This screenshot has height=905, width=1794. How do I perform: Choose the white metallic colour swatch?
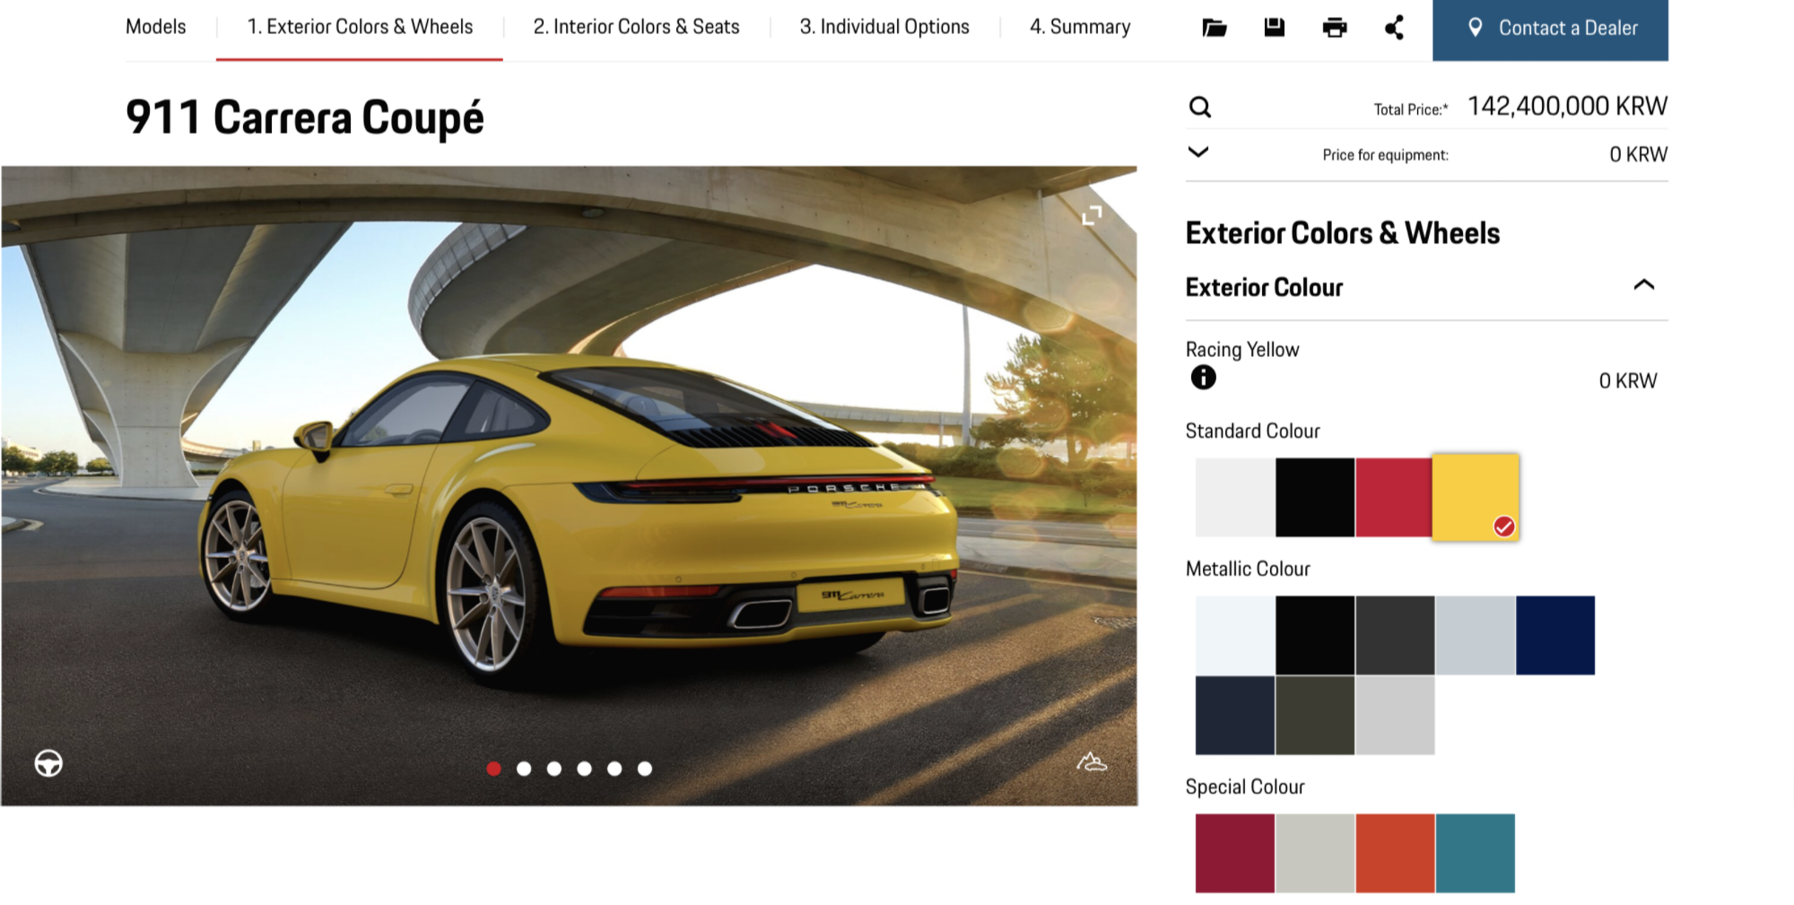click(1234, 635)
